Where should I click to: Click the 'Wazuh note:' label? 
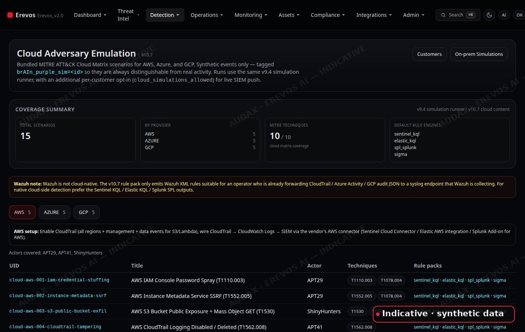point(28,184)
